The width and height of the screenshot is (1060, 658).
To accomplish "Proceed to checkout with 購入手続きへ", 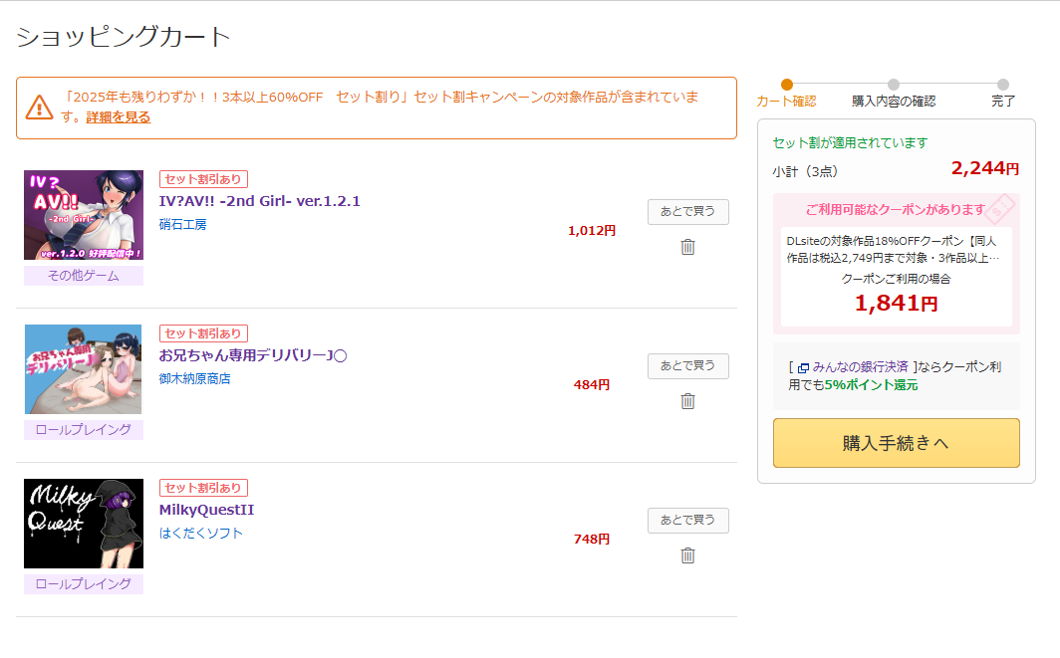I will click(896, 443).
